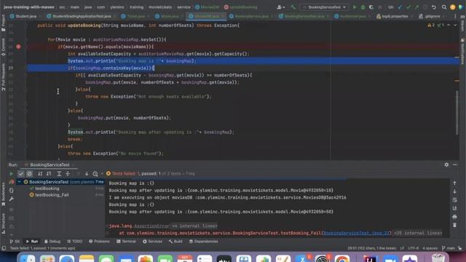
Task: Open the Run panel gear options
Action: tap(446, 164)
